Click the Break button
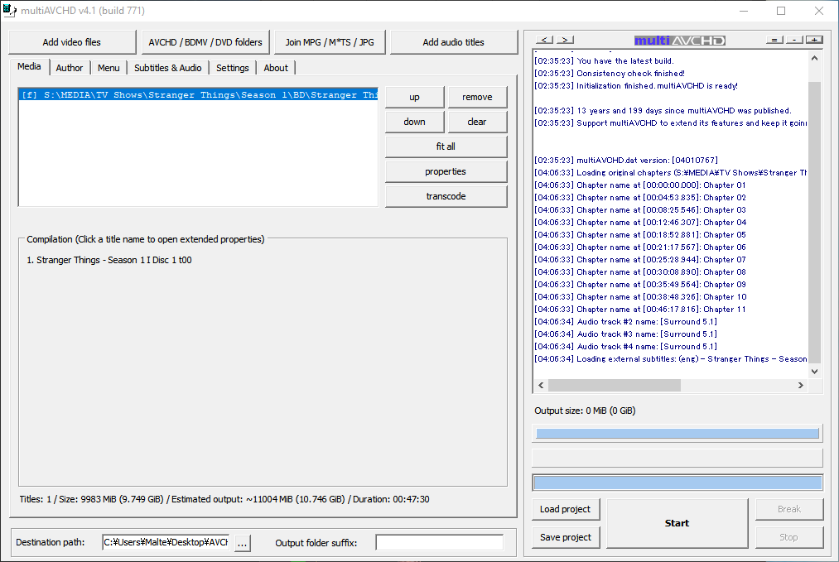The width and height of the screenshot is (839, 562). [789, 509]
